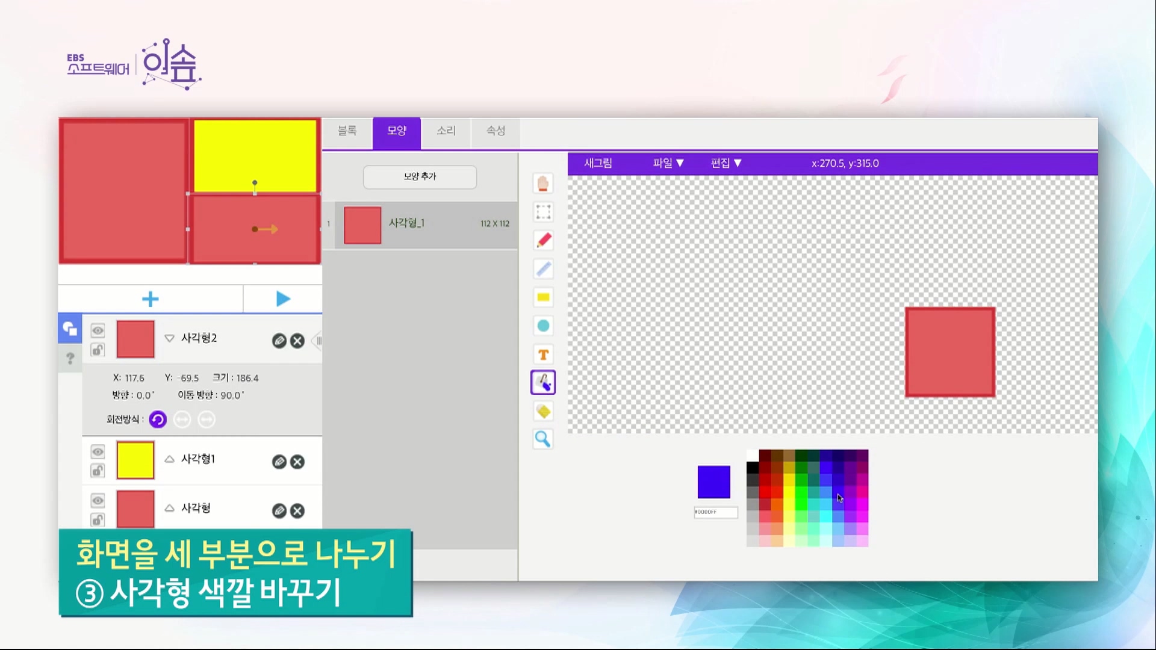Click the 이동 방향 value 90.0°
The height and width of the screenshot is (650, 1156).
232,395
